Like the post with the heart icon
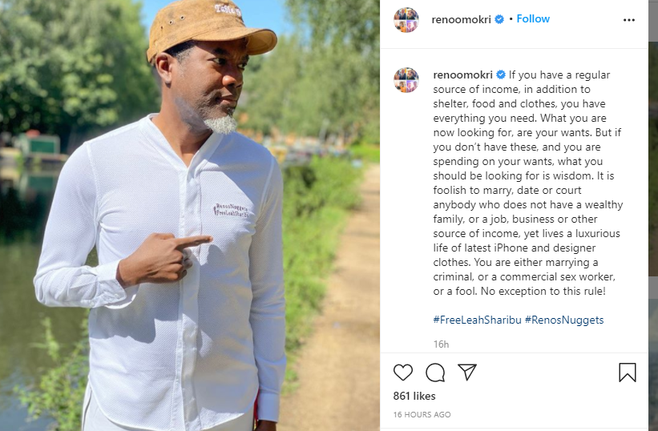The height and width of the screenshot is (431, 658). [403, 373]
